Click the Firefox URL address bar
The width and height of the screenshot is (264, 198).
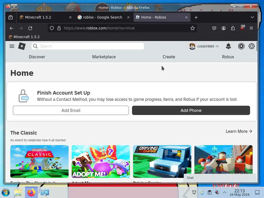coord(122,28)
